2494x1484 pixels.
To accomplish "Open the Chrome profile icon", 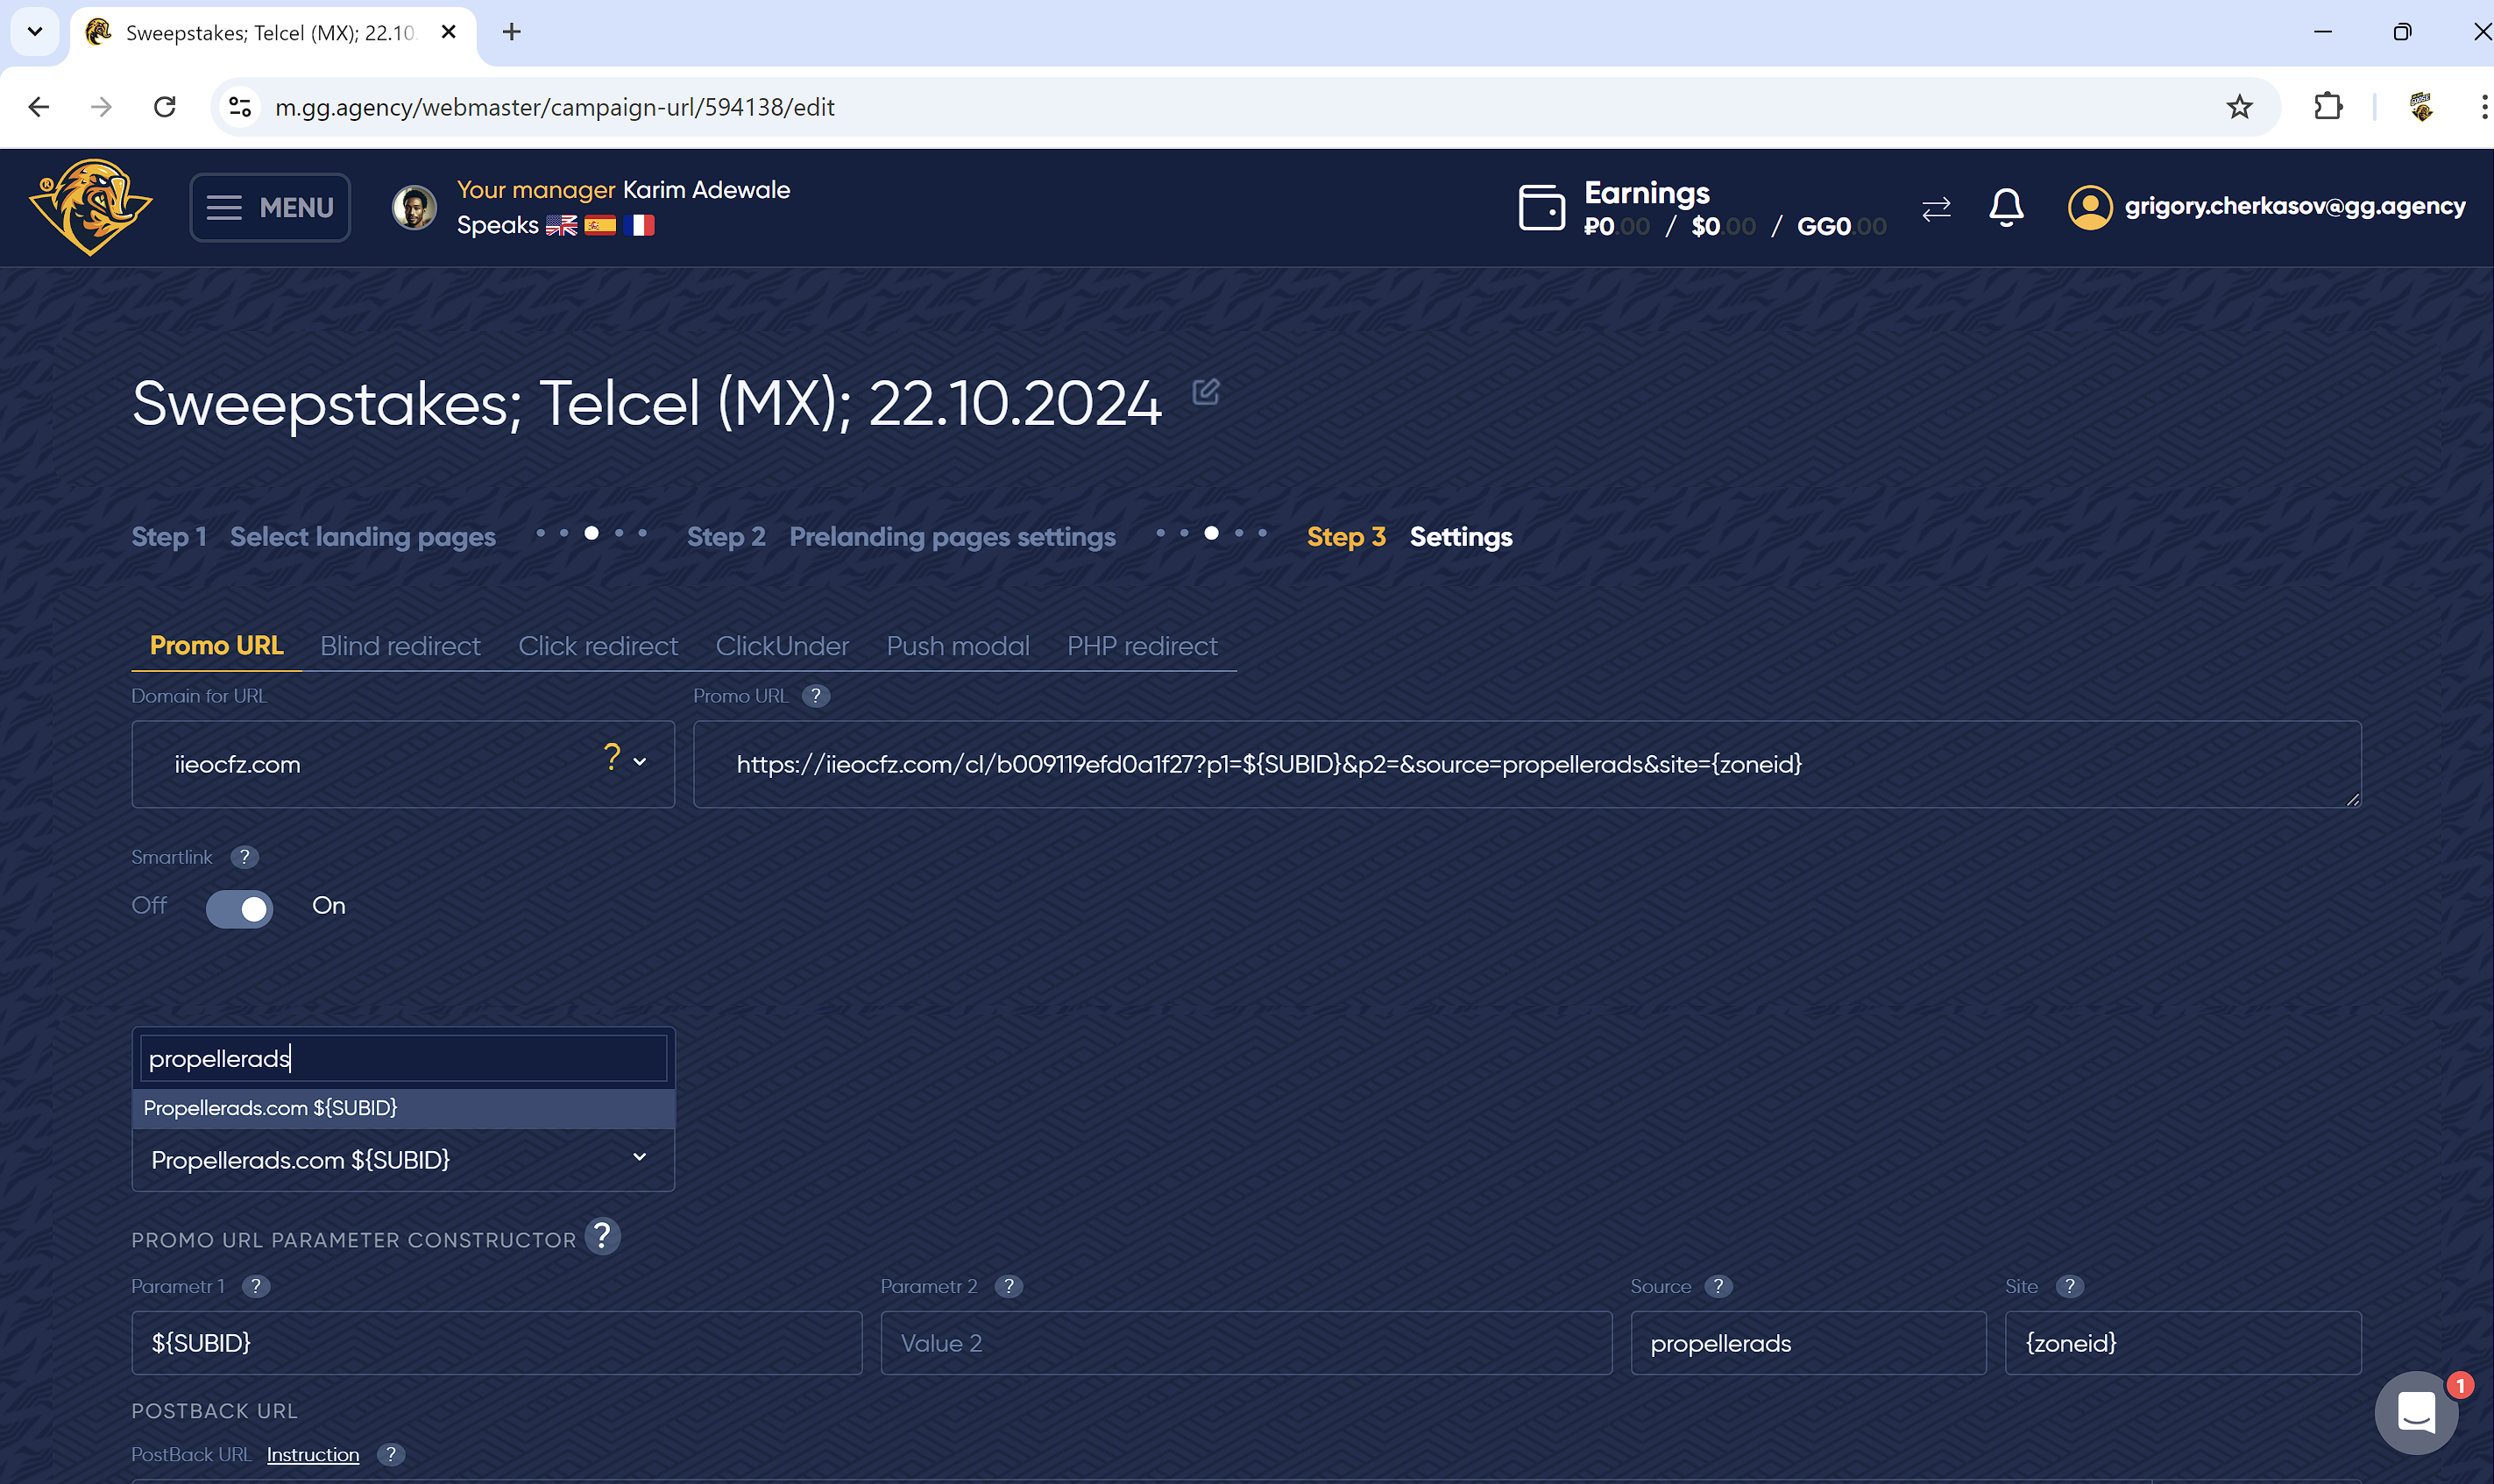I will tap(2421, 107).
